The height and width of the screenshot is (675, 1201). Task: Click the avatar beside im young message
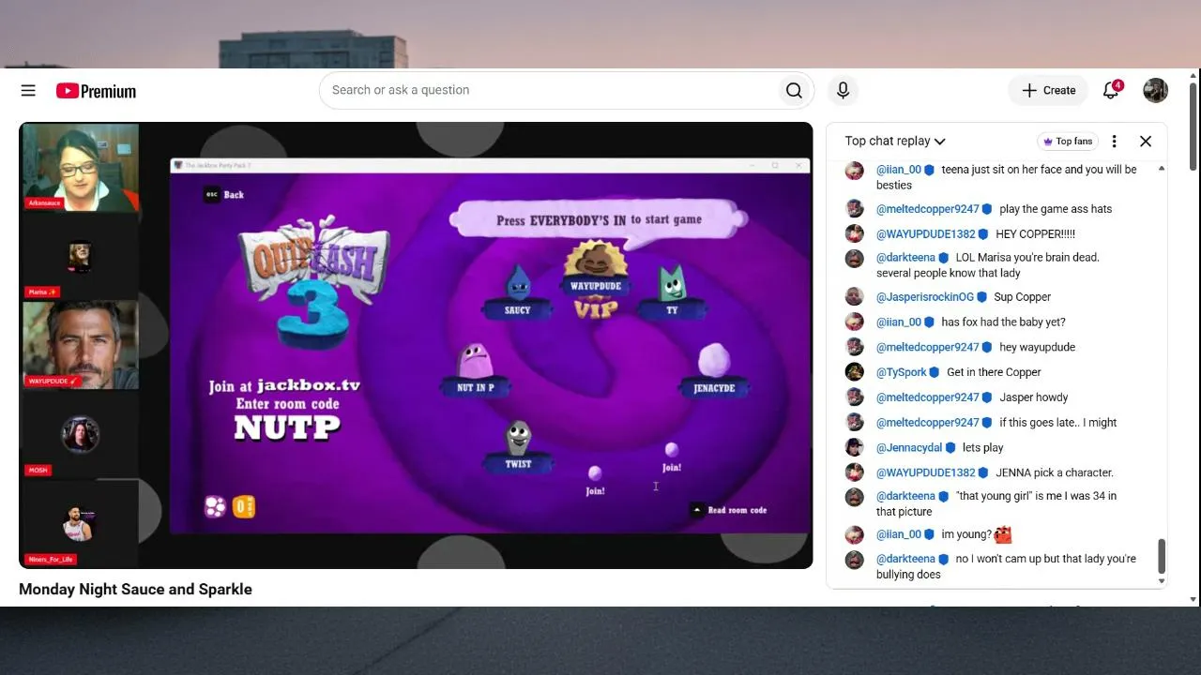point(854,534)
